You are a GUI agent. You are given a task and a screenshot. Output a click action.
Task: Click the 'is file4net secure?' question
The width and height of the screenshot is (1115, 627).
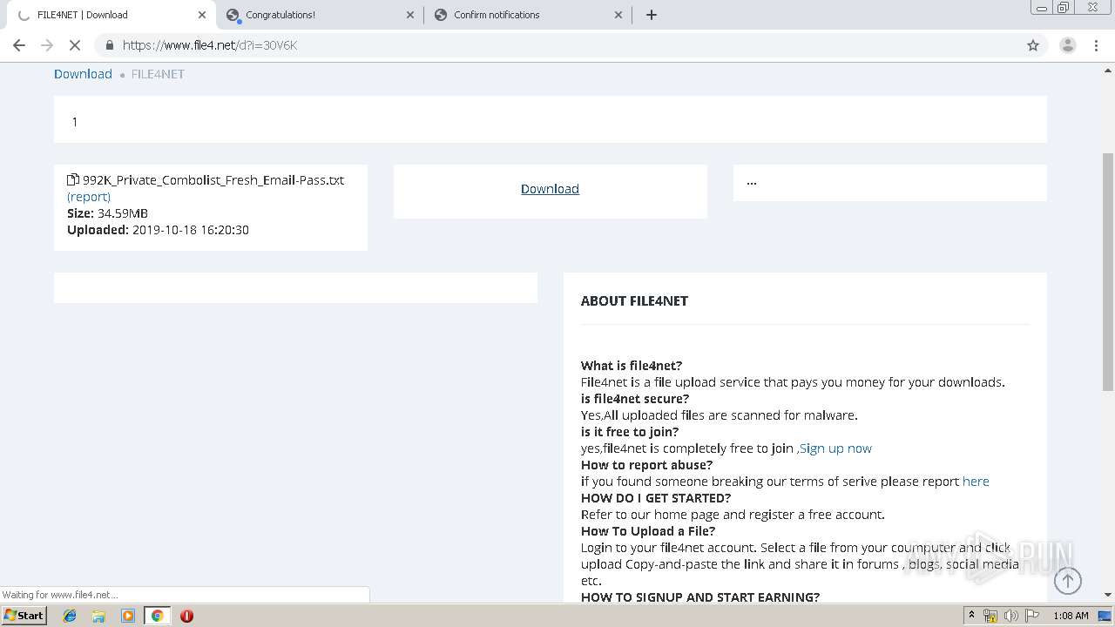(635, 399)
